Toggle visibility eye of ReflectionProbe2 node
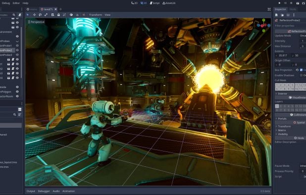 pyautogui.click(x=17, y=50)
